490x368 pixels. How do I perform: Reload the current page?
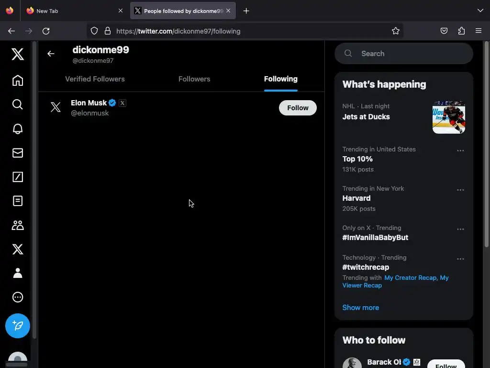(46, 31)
